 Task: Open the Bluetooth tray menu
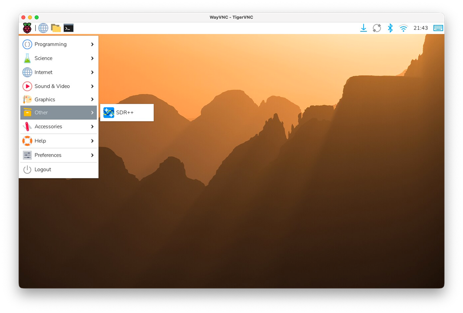[x=390, y=28]
